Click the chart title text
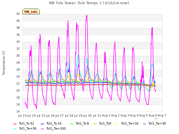This screenshot has width=179, height=134. pos(89,3)
